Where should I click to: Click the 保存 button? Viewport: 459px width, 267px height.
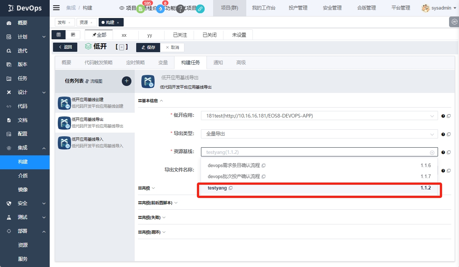149,47
